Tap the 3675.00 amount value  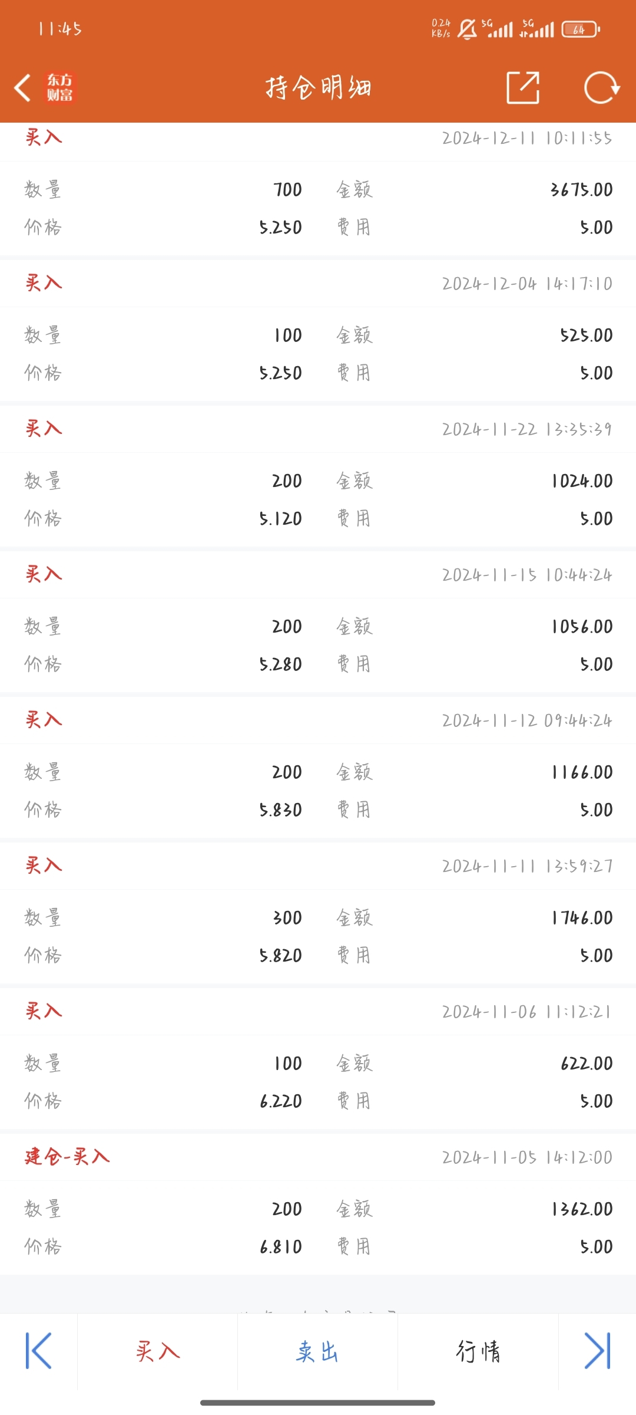pos(581,189)
